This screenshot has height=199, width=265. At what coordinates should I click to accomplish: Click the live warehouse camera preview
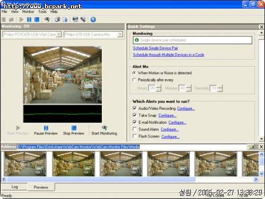(x=63, y=75)
